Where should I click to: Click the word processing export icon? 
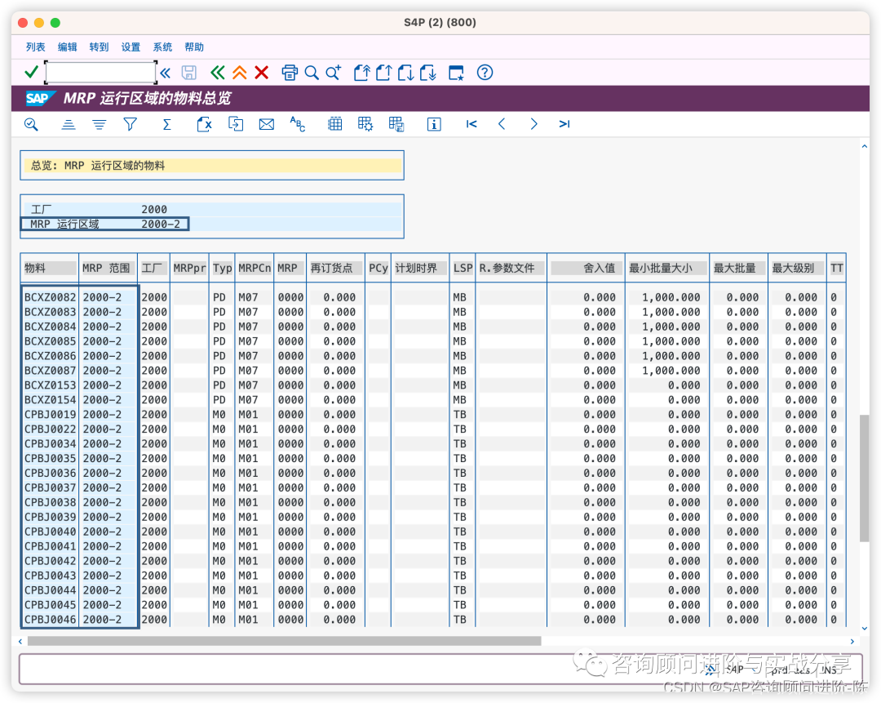[236, 124]
